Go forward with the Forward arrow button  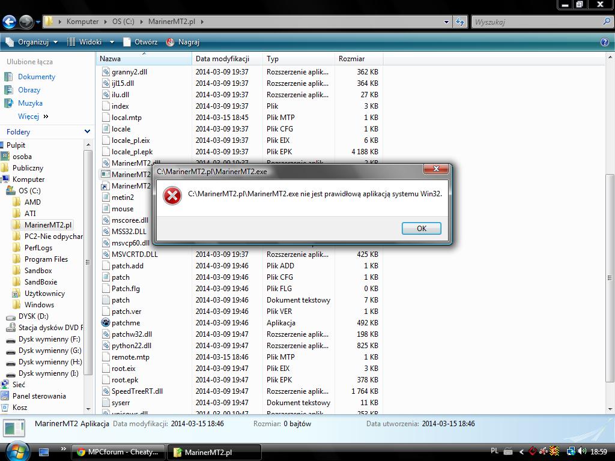tap(26, 22)
